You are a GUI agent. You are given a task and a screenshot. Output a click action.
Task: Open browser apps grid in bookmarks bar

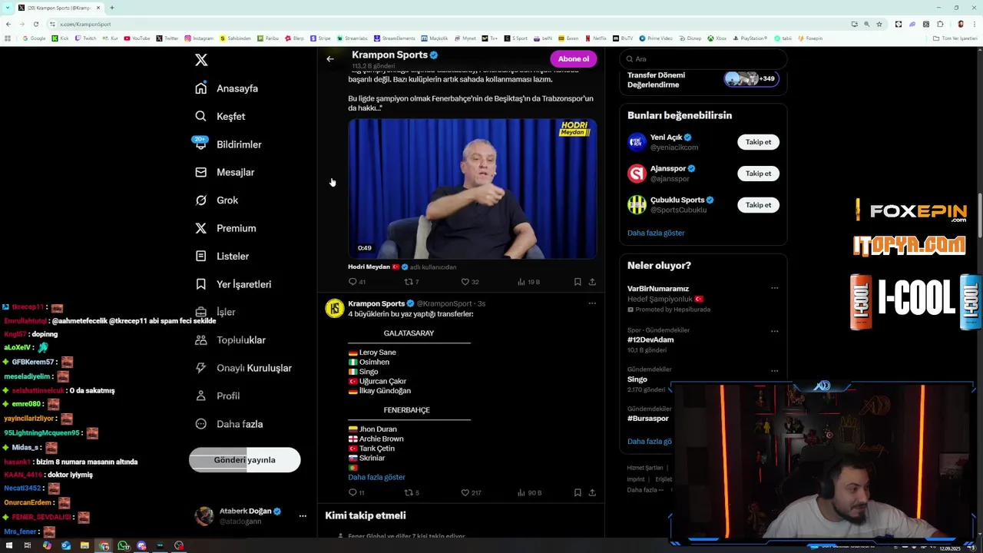tap(8, 38)
